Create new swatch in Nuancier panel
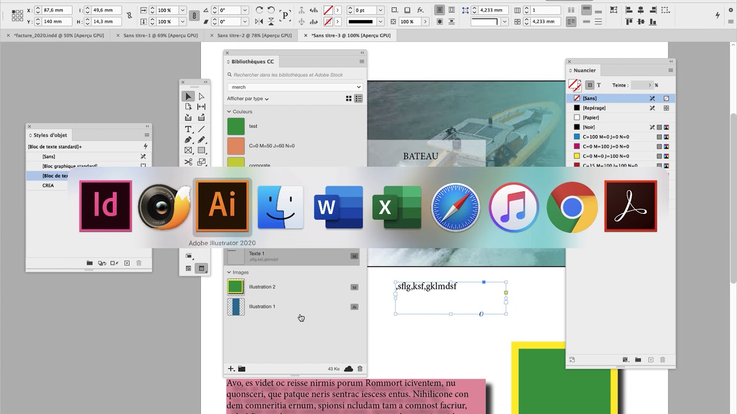This screenshot has height=414, width=737. (651, 360)
